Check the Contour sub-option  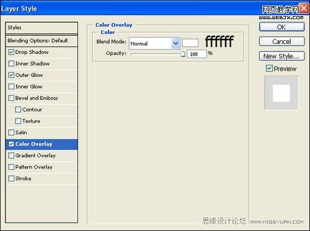coord(18,110)
